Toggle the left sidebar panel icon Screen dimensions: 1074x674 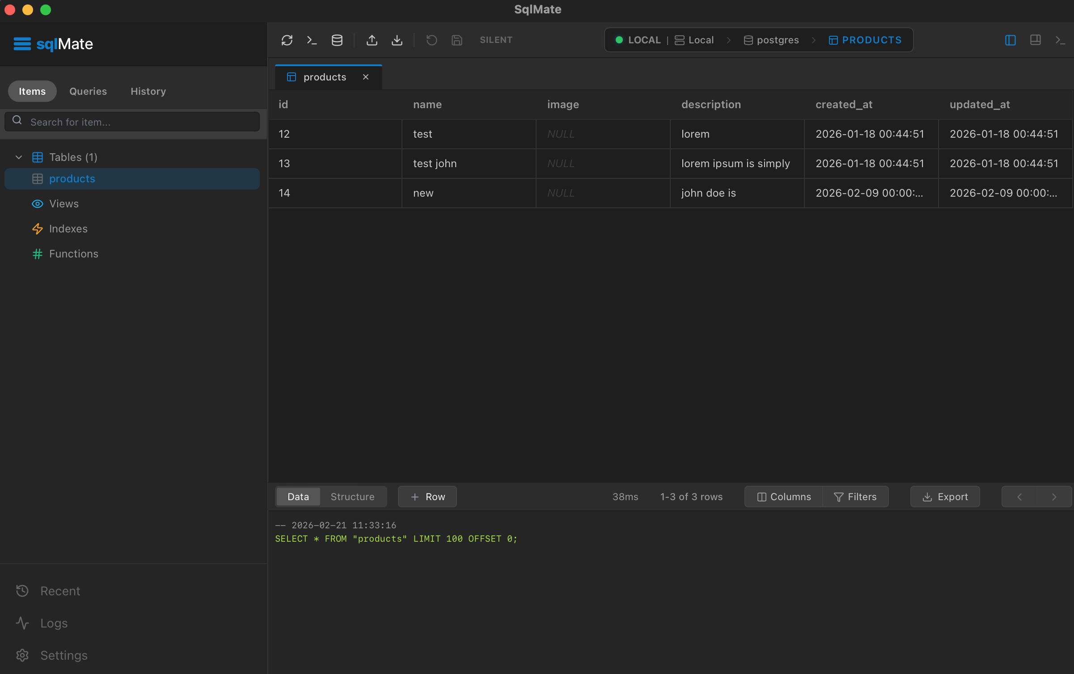1010,40
